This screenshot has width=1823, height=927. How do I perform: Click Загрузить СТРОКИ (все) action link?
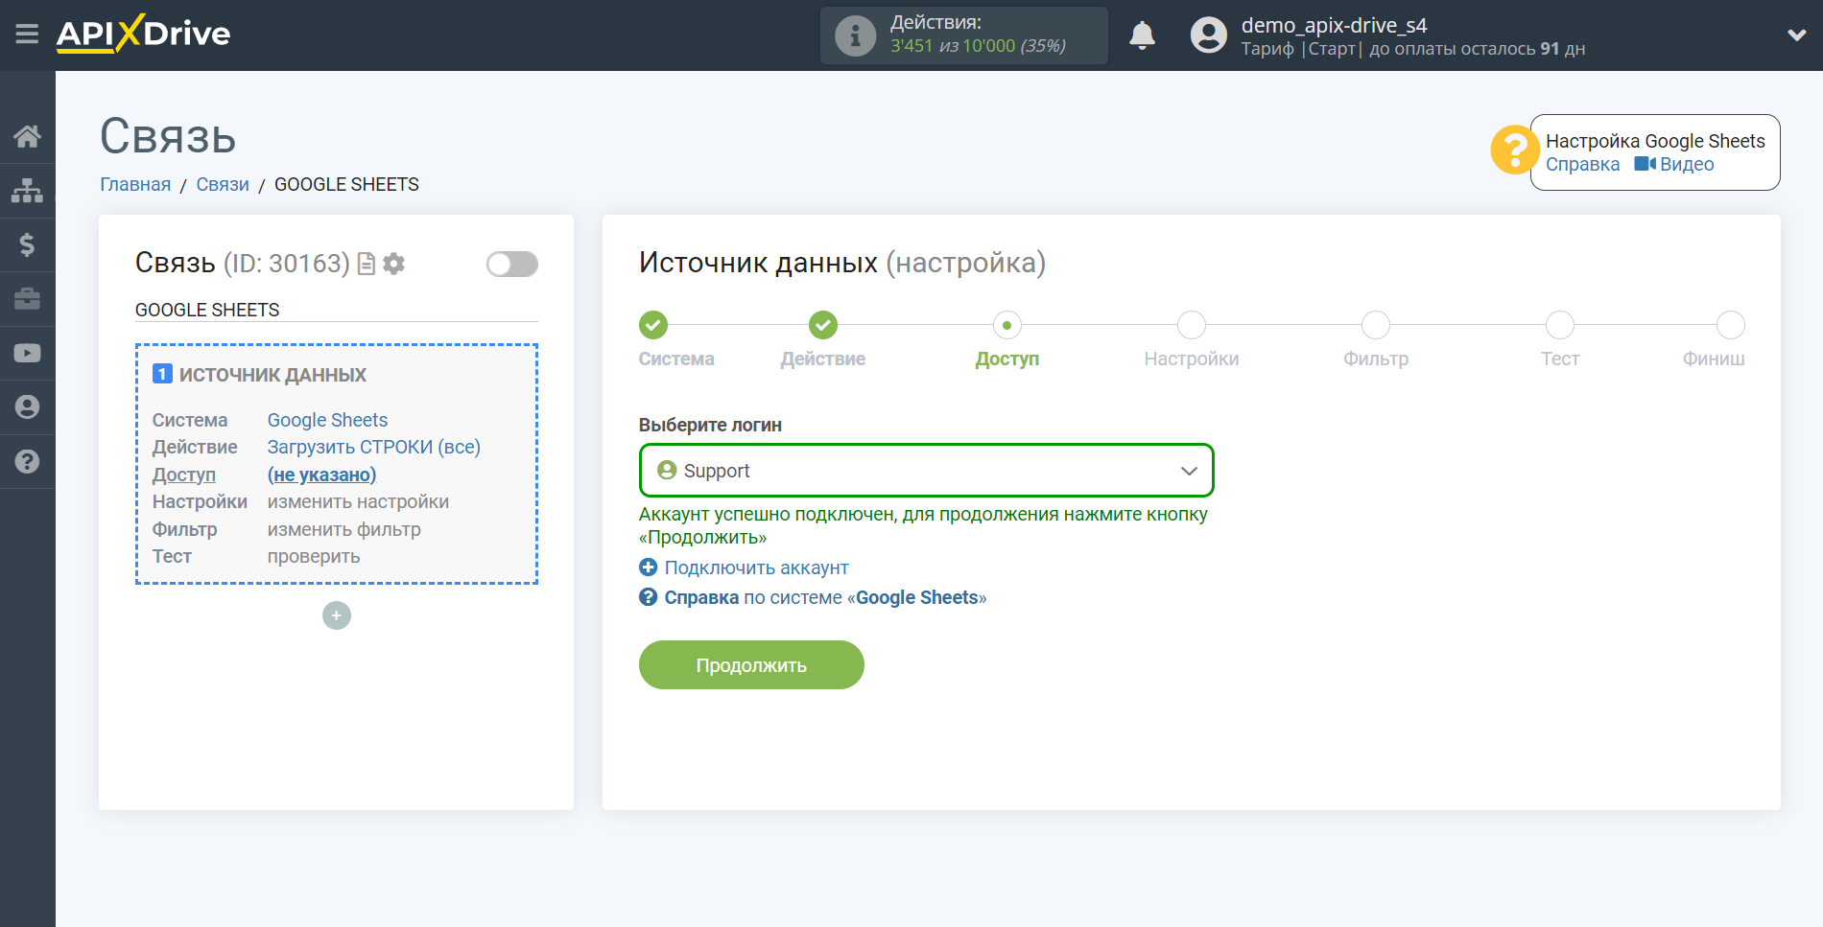click(373, 447)
